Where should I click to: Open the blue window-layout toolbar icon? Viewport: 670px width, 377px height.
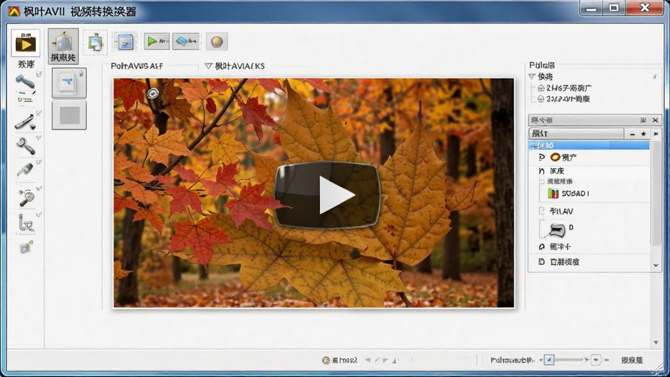125,42
